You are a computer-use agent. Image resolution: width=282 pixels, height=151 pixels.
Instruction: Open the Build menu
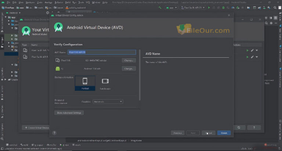(x=68, y=3)
